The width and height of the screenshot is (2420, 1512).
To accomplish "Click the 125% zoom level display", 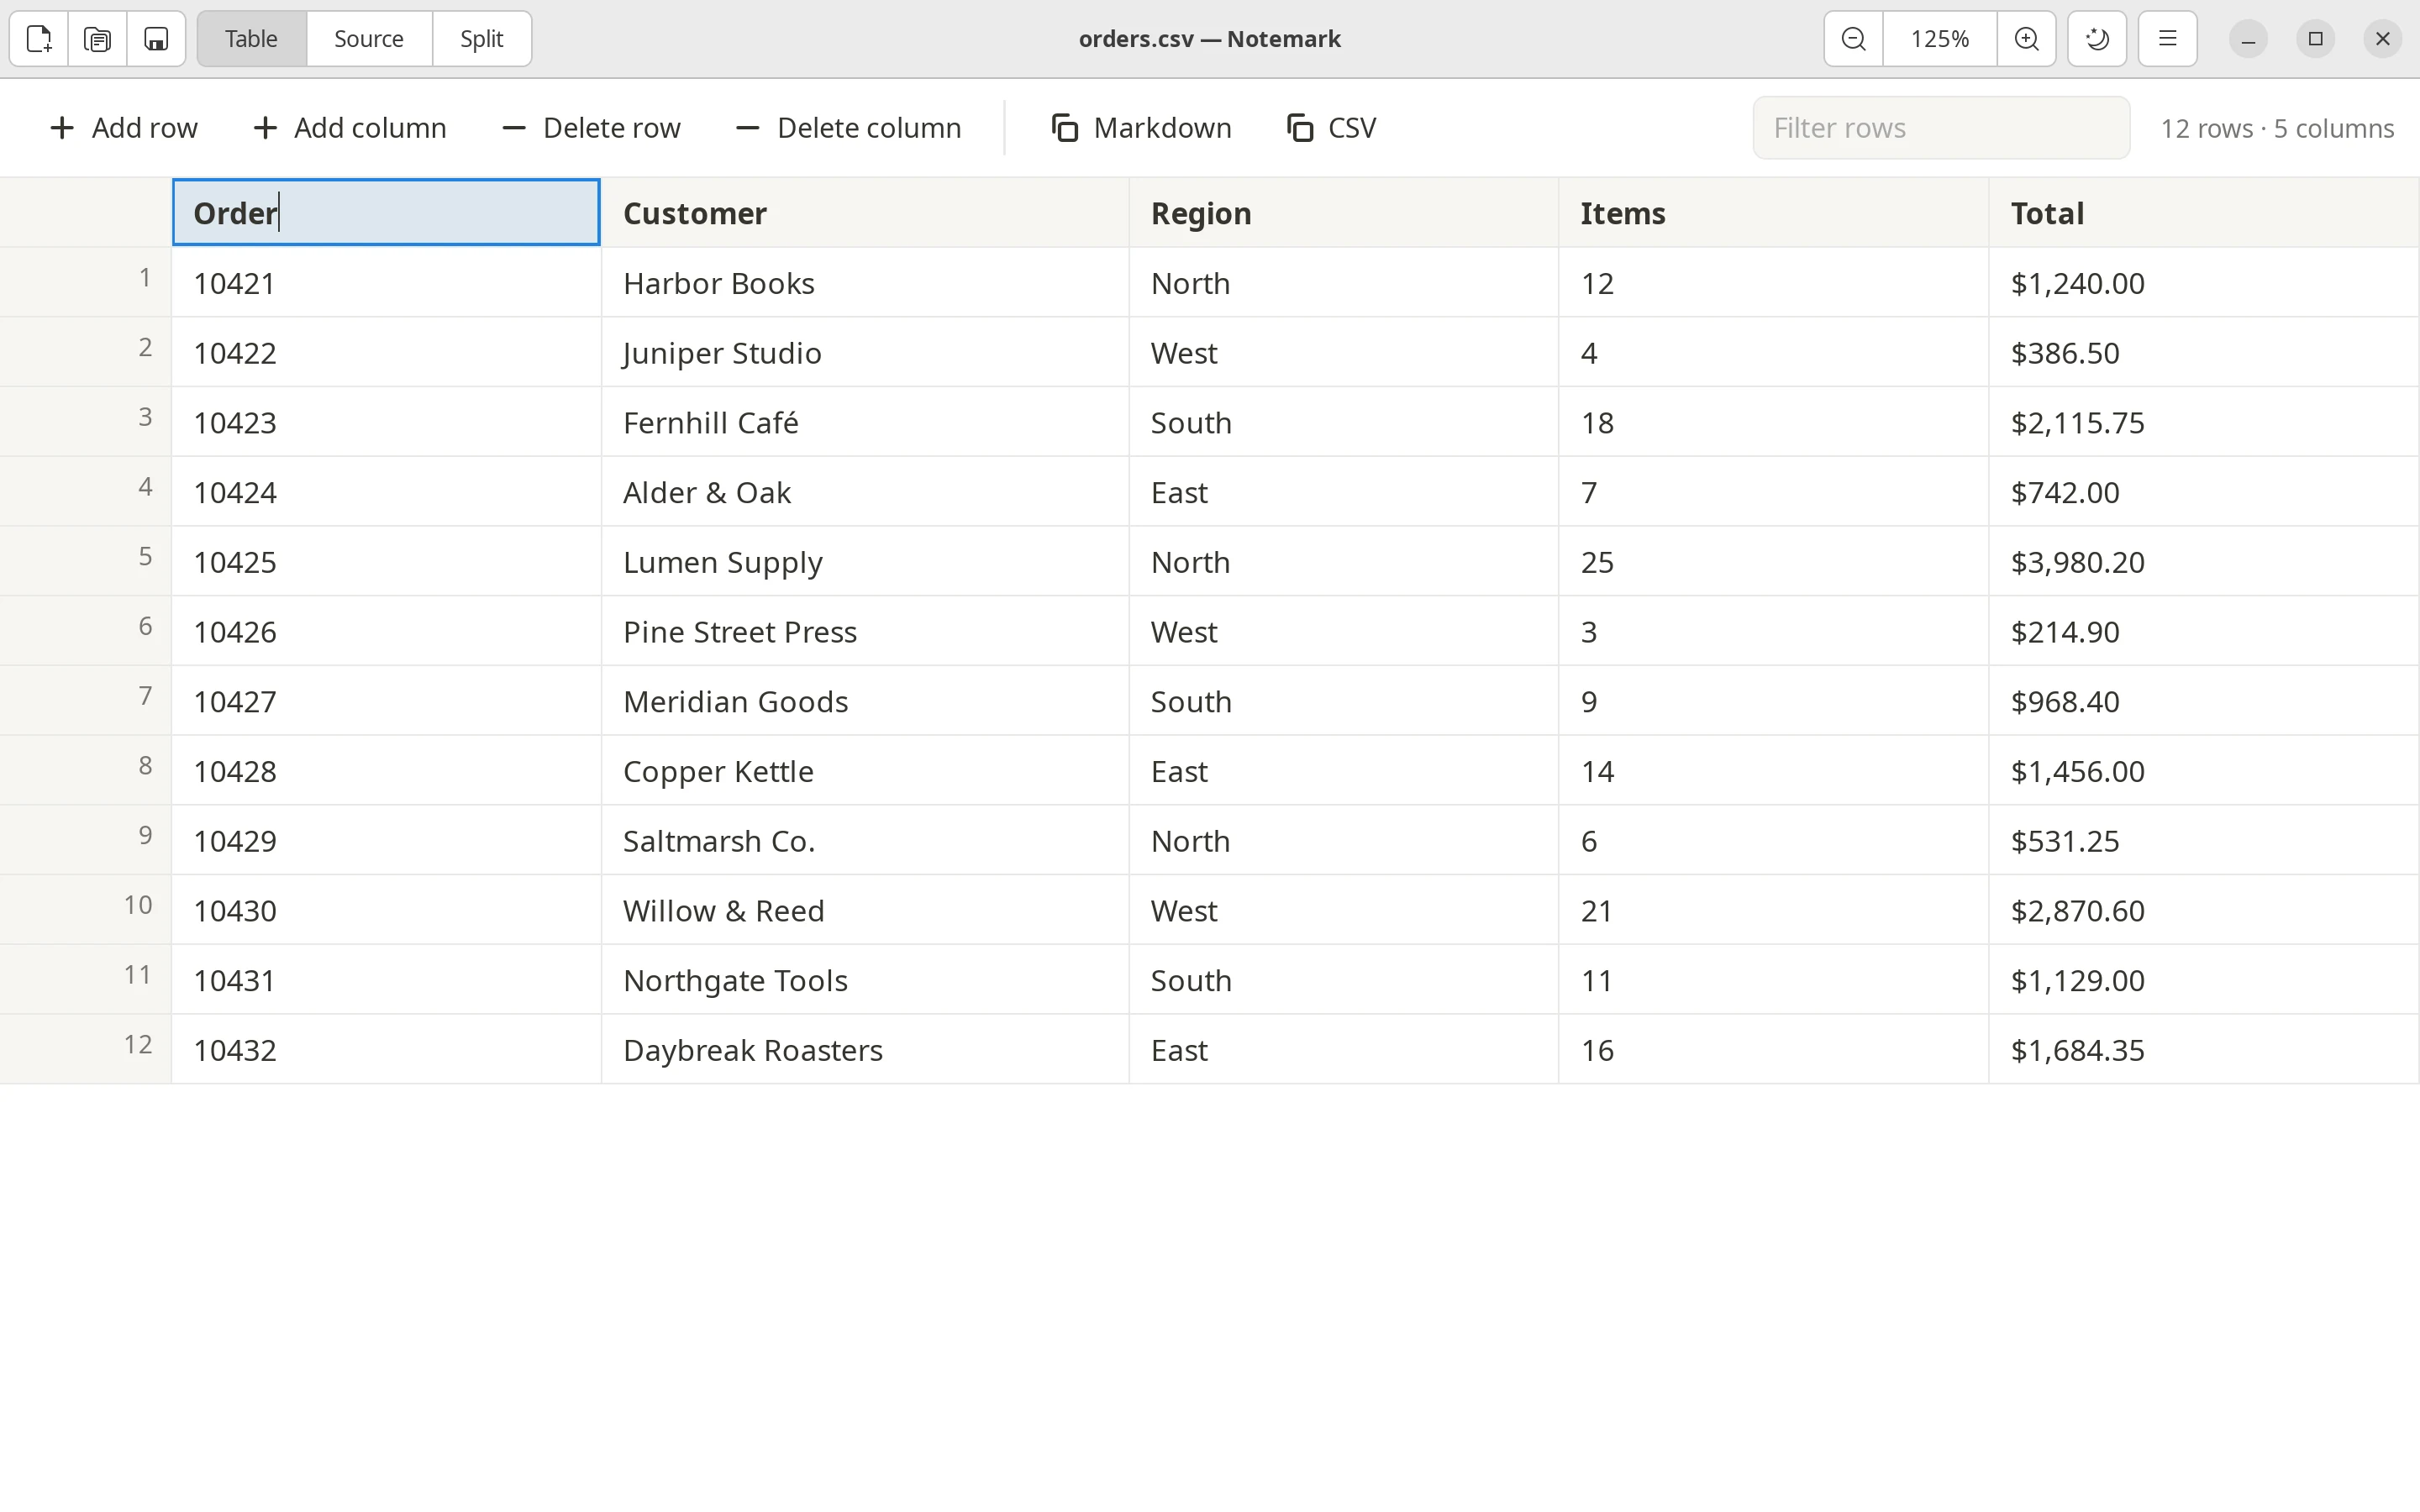I will [x=1940, y=39].
